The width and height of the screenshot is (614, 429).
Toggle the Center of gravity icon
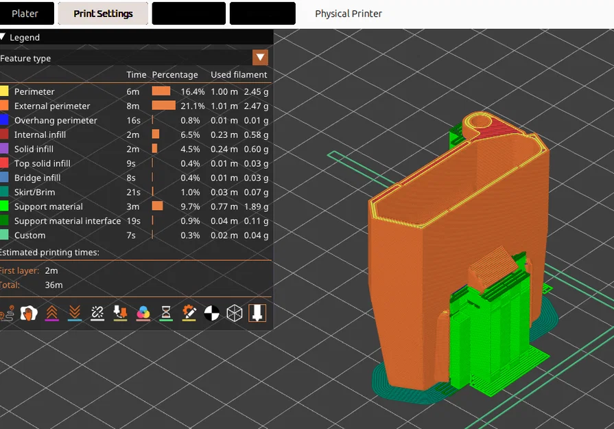coord(212,313)
